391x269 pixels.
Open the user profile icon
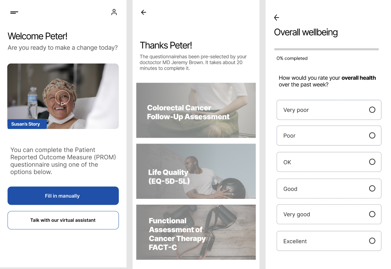(x=114, y=12)
